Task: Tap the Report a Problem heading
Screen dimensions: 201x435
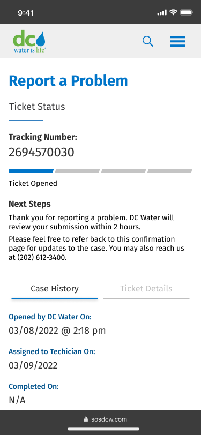Action: pyautogui.click(x=68, y=81)
